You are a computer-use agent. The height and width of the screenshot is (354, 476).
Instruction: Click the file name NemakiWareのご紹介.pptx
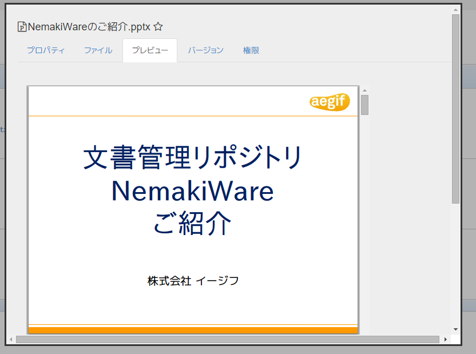point(89,27)
